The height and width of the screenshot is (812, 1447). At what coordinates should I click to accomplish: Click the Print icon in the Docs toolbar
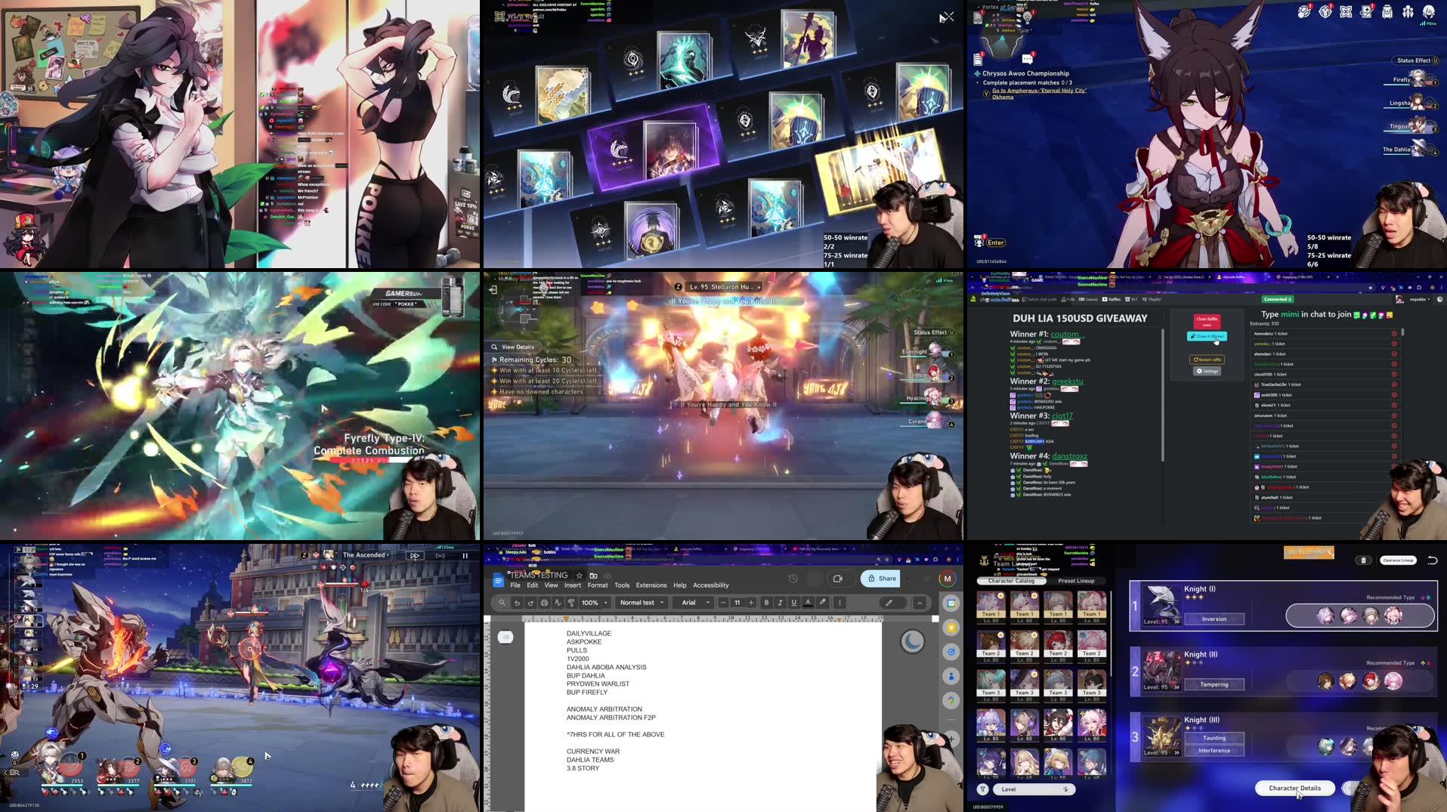pyautogui.click(x=543, y=602)
